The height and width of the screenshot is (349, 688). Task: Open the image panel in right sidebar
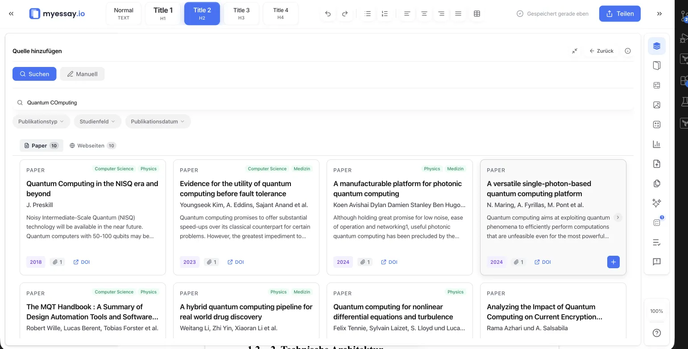point(656,105)
